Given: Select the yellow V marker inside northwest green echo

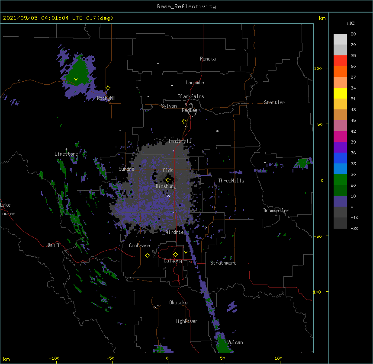Looking at the screenshot, I should pos(76,80).
